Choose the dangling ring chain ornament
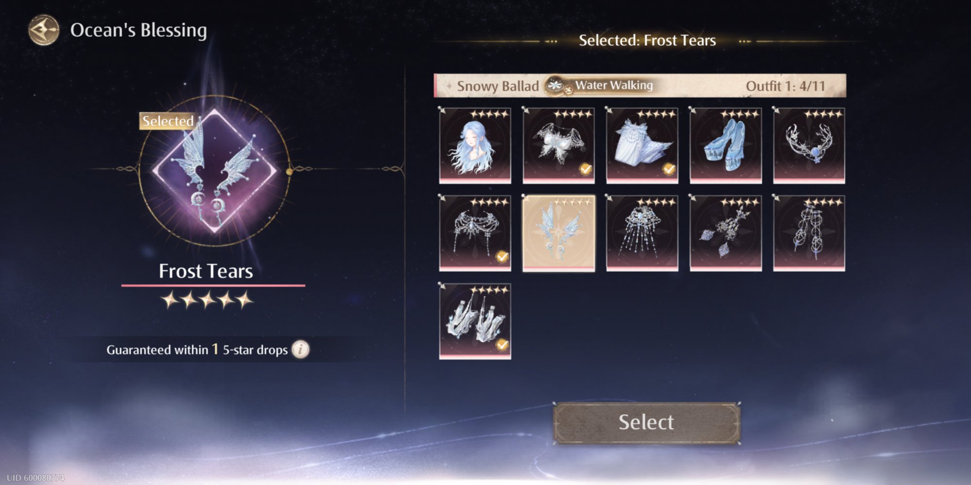The height and width of the screenshot is (485, 971). click(x=809, y=233)
